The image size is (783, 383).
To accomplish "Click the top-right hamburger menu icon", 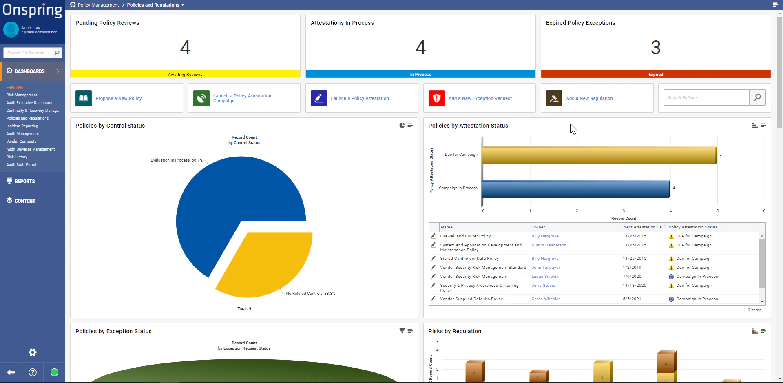I will pos(775,4).
